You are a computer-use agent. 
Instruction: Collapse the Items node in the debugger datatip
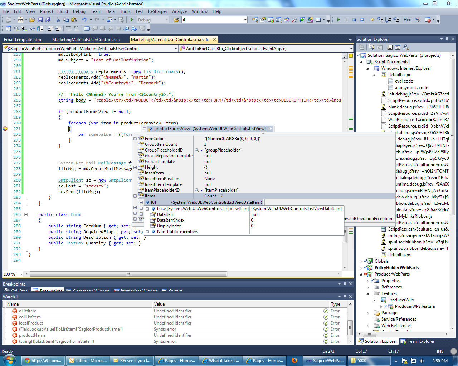[135, 196]
